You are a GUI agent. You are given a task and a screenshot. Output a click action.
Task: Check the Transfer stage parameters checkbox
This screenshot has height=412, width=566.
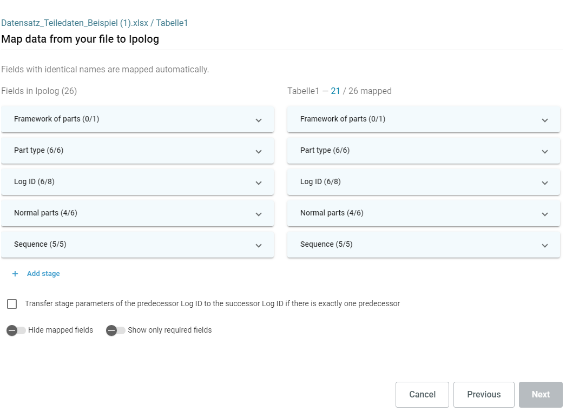[12, 304]
